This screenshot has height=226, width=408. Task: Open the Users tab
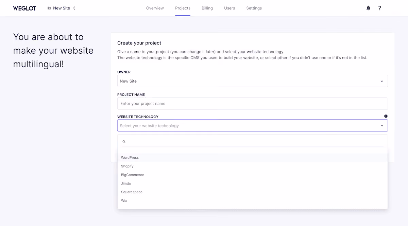(230, 8)
